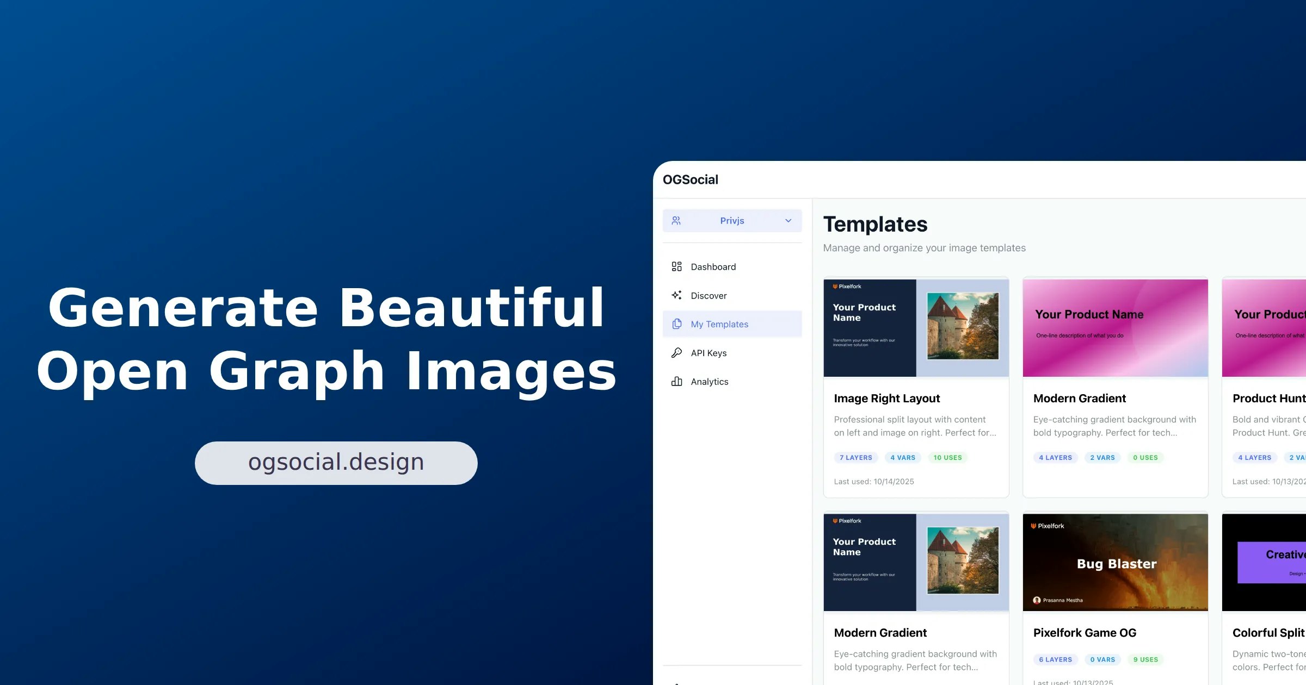The image size is (1306, 685).
Task: Click the team users icon beside Privjs
Action: point(676,221)
